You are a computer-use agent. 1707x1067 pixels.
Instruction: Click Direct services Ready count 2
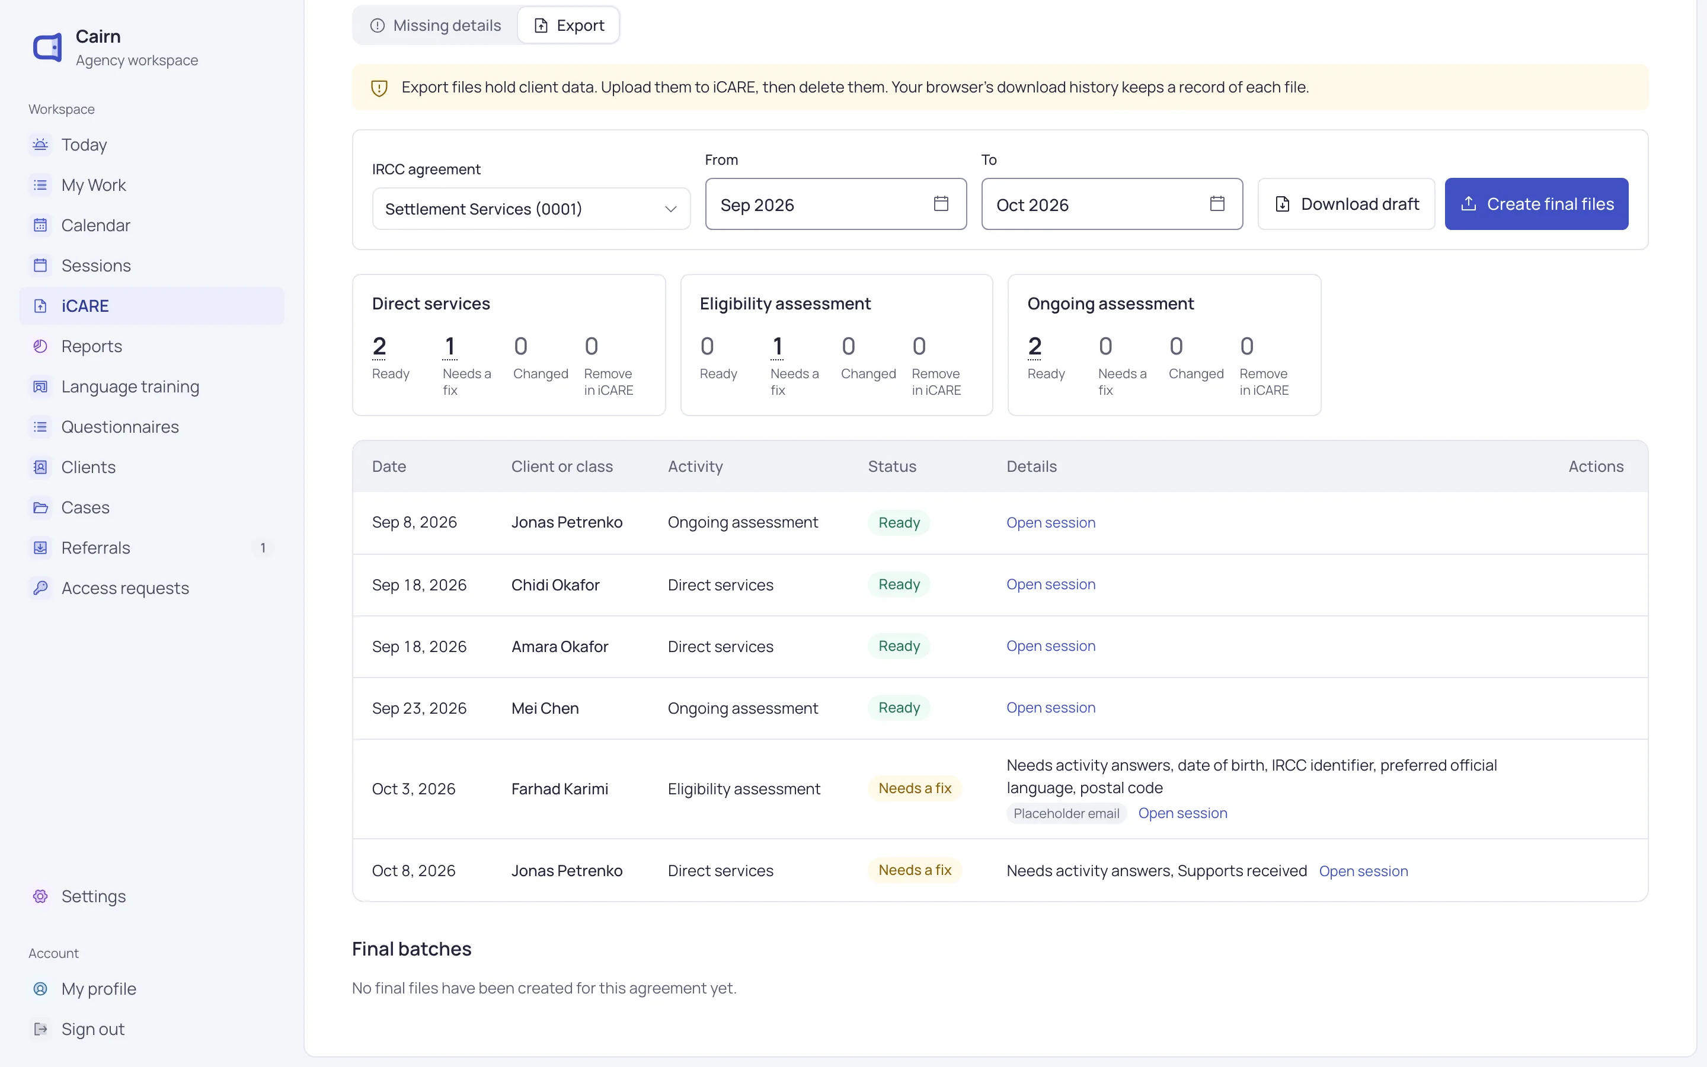point(379,347)
